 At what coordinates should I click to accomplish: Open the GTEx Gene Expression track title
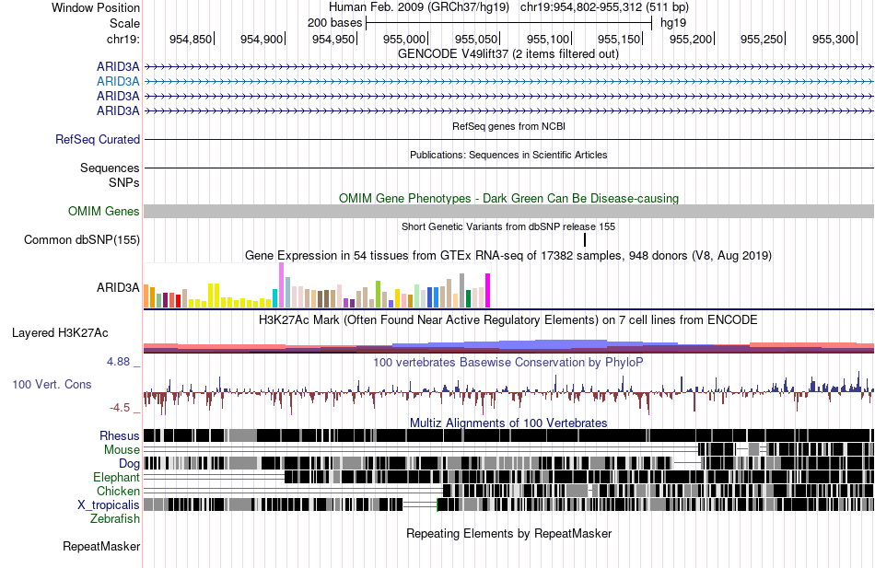(x=508, y=256)
